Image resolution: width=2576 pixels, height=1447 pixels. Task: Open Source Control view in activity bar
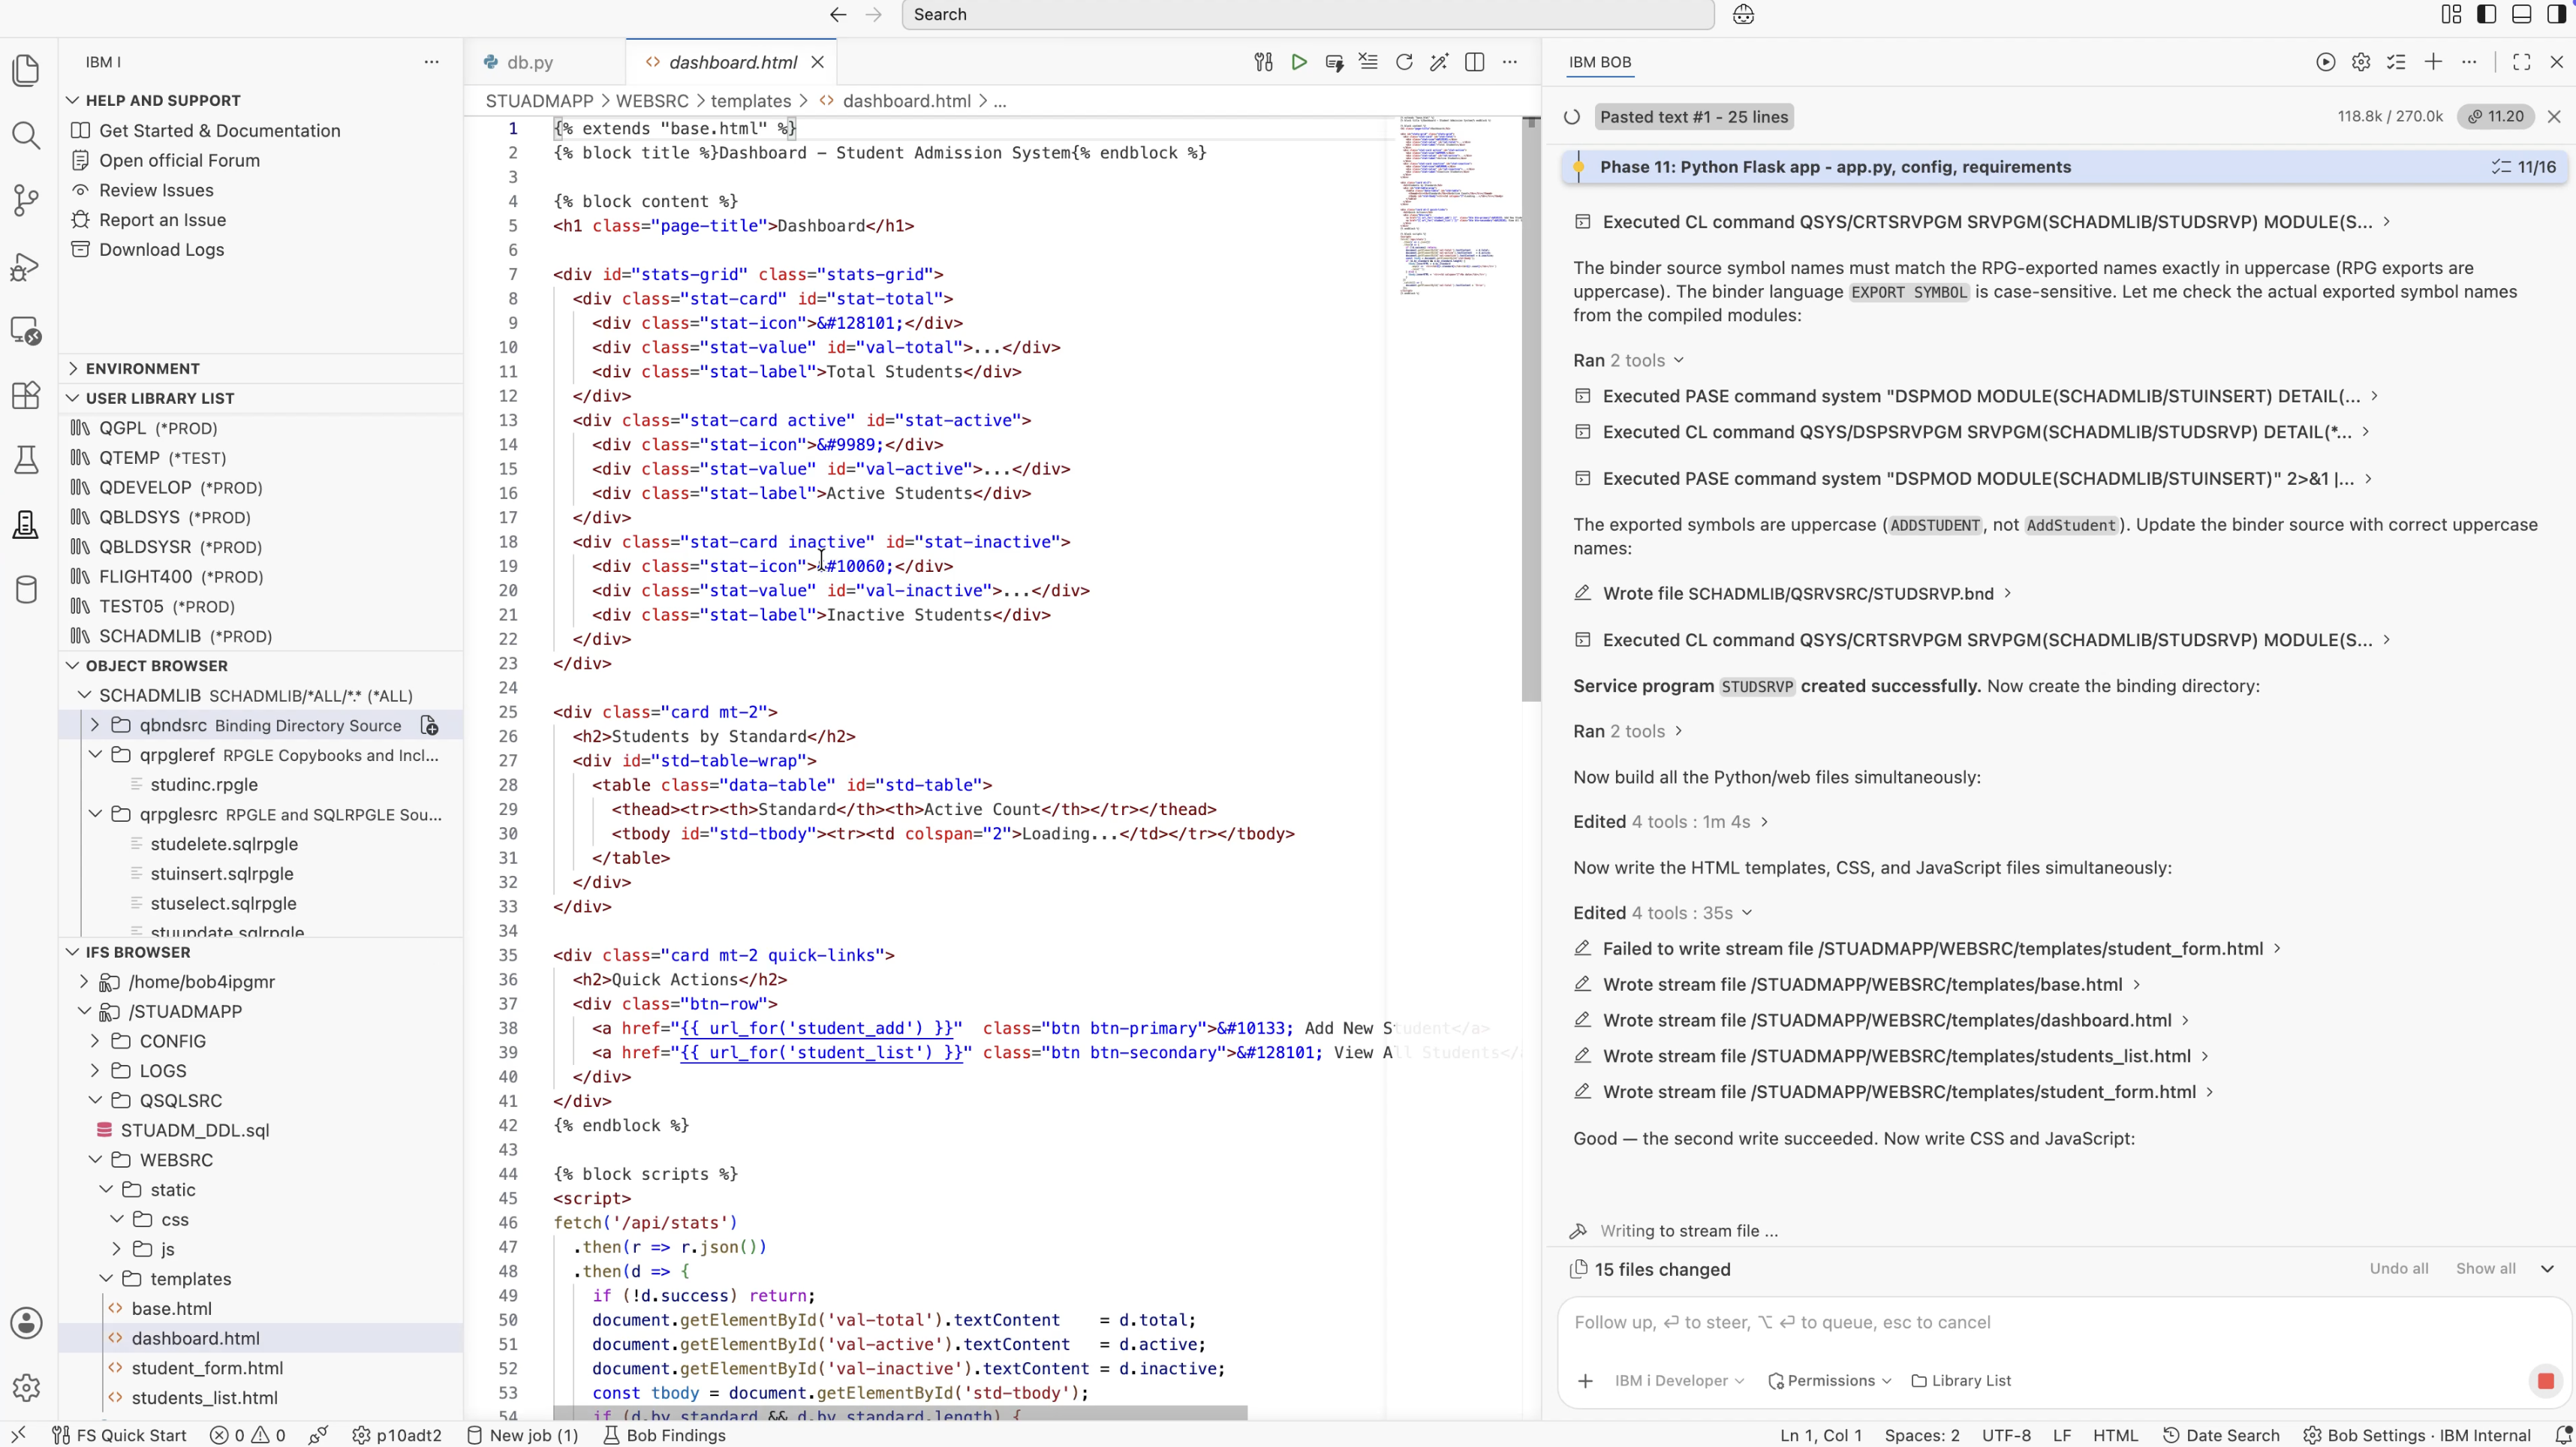click(26, 200)
